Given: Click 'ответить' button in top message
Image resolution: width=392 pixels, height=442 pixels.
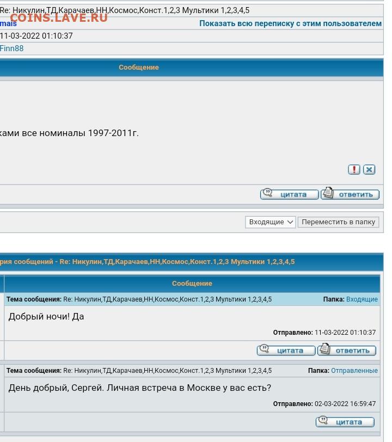Looking at the screenshot, I should point(350,194).
